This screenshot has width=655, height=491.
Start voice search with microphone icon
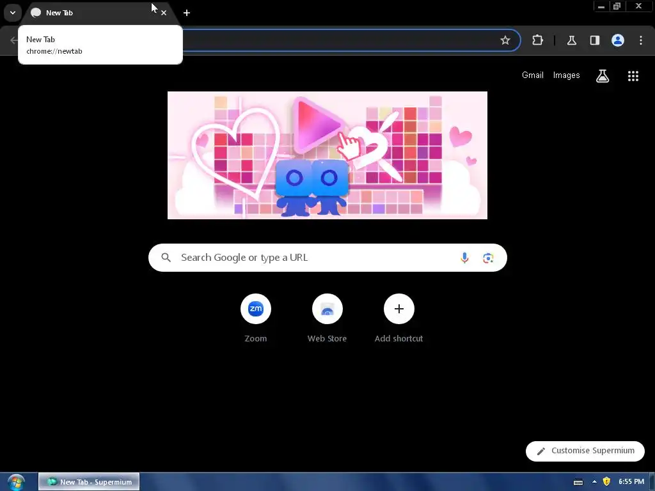click(x=464, y=258)
